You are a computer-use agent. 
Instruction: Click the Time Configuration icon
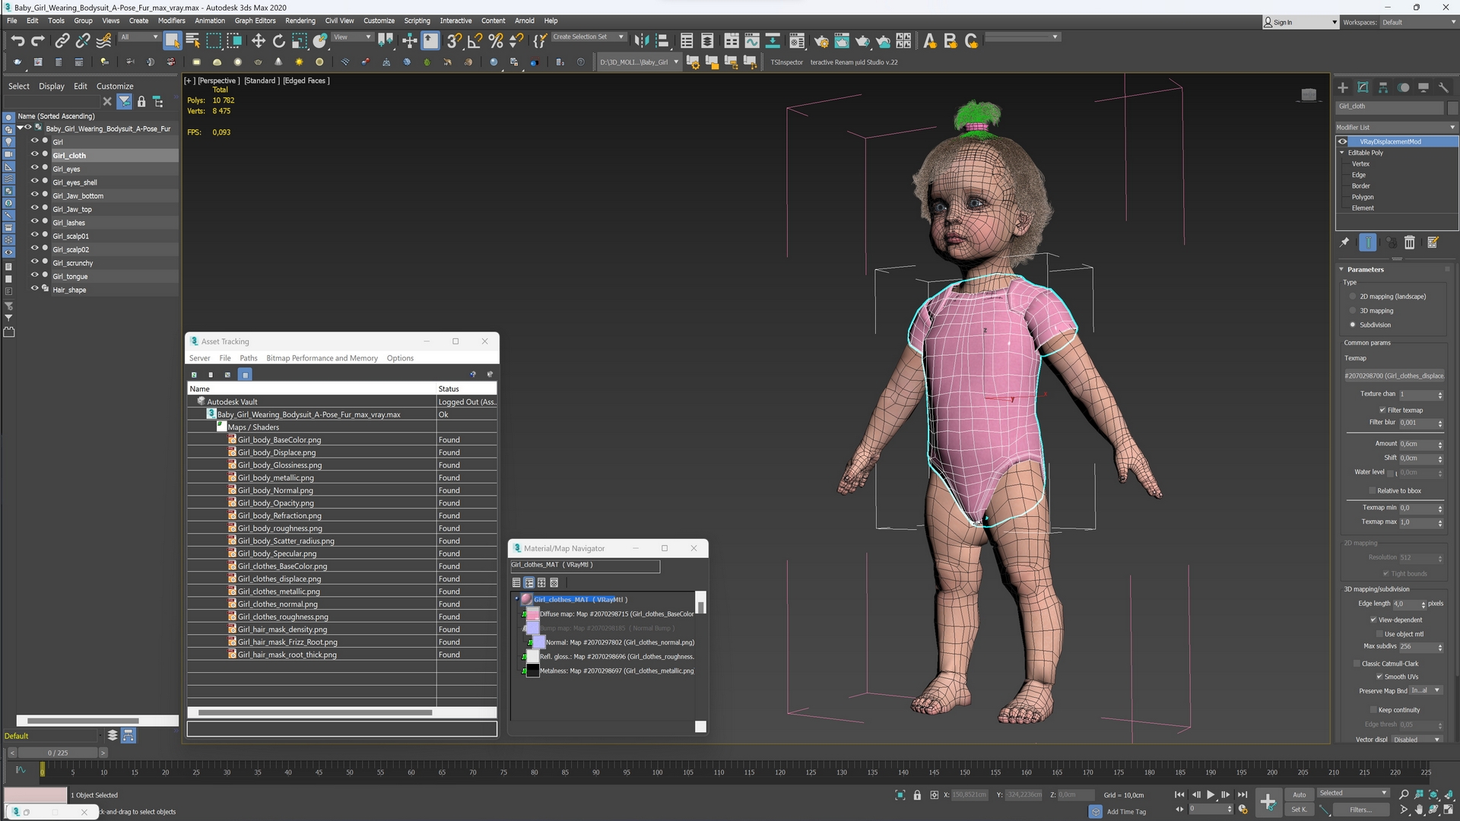(1243, 810)
